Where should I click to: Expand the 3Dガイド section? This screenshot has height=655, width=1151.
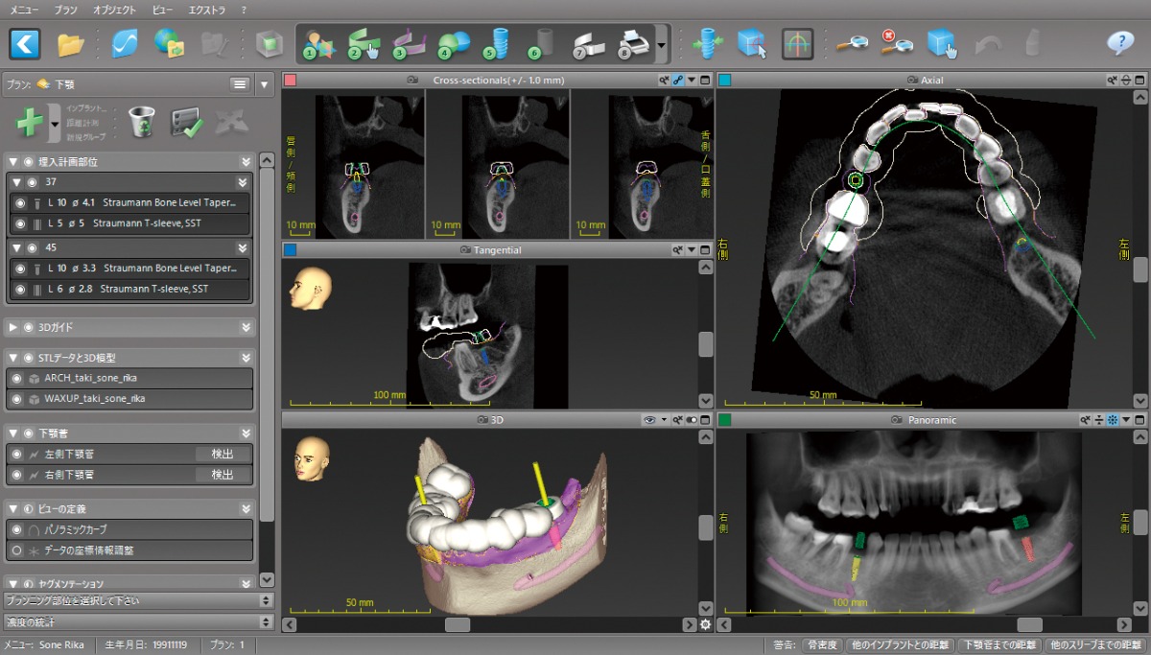13,327
